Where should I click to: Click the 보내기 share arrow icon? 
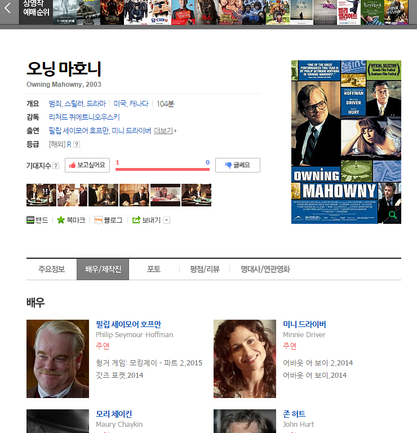point(136,220)
